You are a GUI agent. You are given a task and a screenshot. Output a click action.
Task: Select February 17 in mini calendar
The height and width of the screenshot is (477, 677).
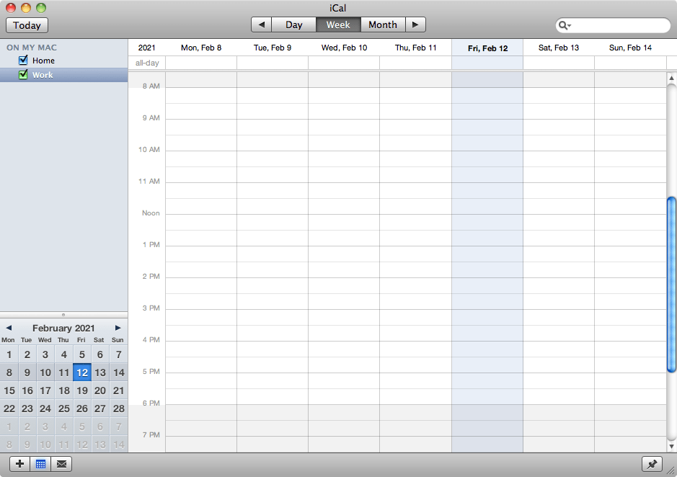click(x=45, y=391)
